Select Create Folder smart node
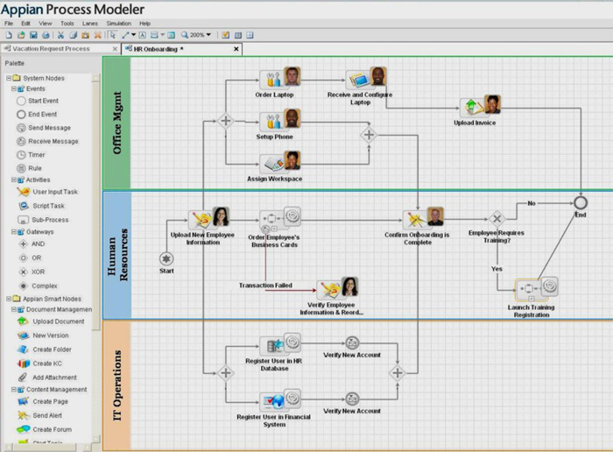The height and width of the screenshot is (452, 613). coord(45,350)
